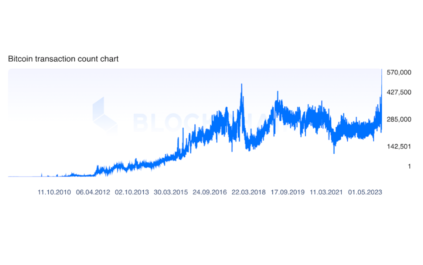Image resolution: width=423 pixels, height=265 pixels.
Task: Click the 01.05.2023 date label
Action: 365,192
